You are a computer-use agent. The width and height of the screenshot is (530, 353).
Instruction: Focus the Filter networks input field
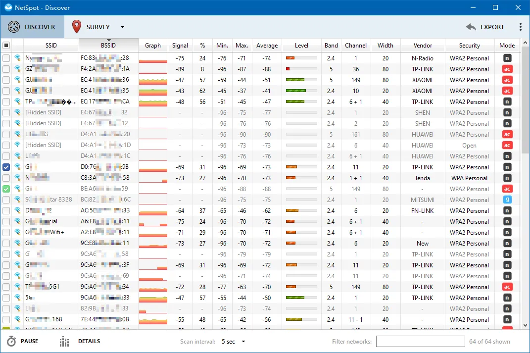point(420,342)
